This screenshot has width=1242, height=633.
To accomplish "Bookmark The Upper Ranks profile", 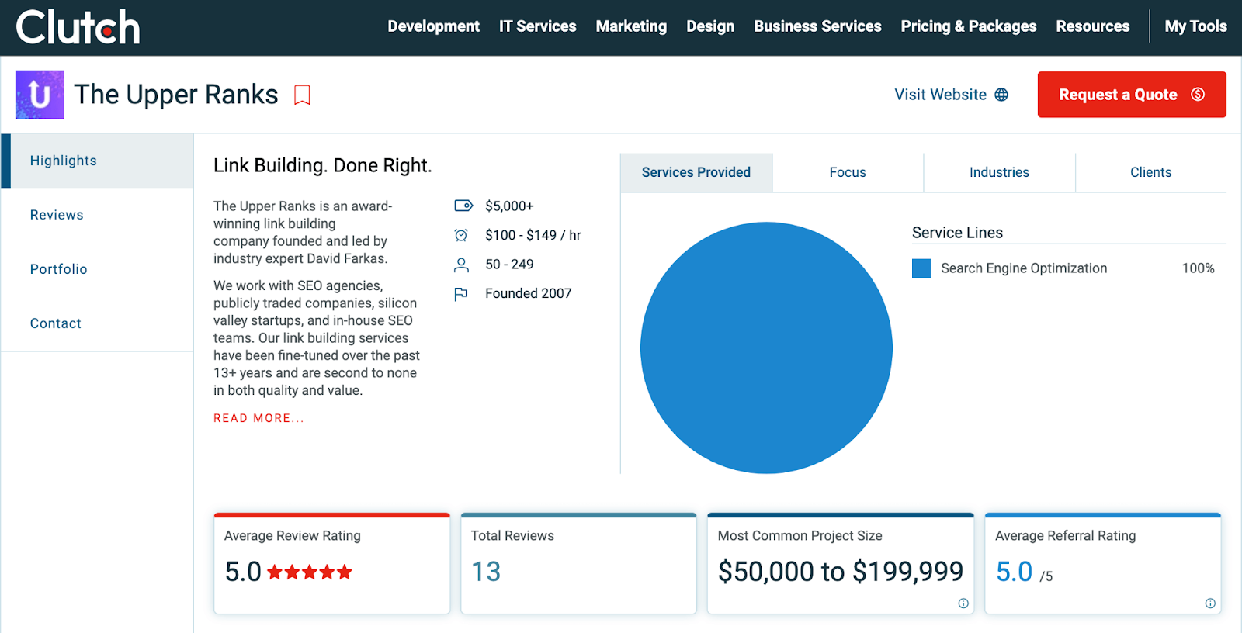I will tap(302, 95).
